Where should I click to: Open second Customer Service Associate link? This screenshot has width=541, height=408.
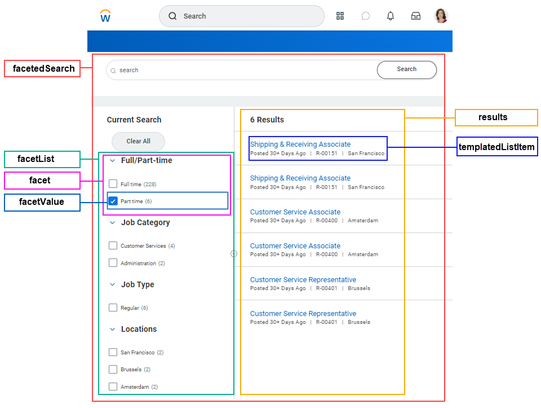295,246
